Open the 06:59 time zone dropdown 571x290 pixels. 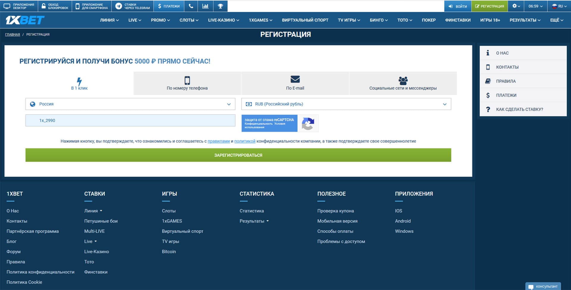coord(535,6)
